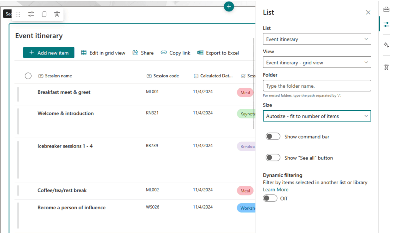Open the View dropdown showing grid view
Viewport: 394px width, 233px height.
pos(317,62)
